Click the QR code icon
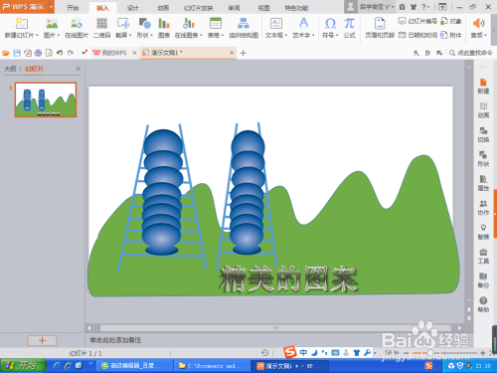The width and height of the screenshot is (497, 373). click(101, 24)
